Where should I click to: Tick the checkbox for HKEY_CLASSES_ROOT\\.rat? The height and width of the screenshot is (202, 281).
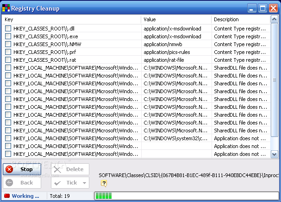click(8, 60)
